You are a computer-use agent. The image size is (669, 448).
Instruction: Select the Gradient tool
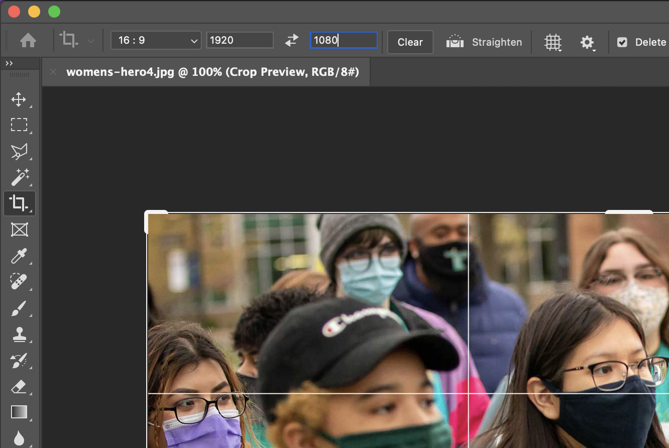[x=20, y=412]
